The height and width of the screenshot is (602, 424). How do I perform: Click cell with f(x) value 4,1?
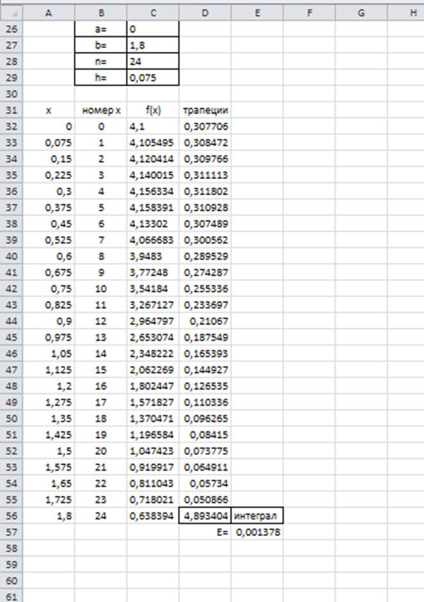tap(153, 126)
